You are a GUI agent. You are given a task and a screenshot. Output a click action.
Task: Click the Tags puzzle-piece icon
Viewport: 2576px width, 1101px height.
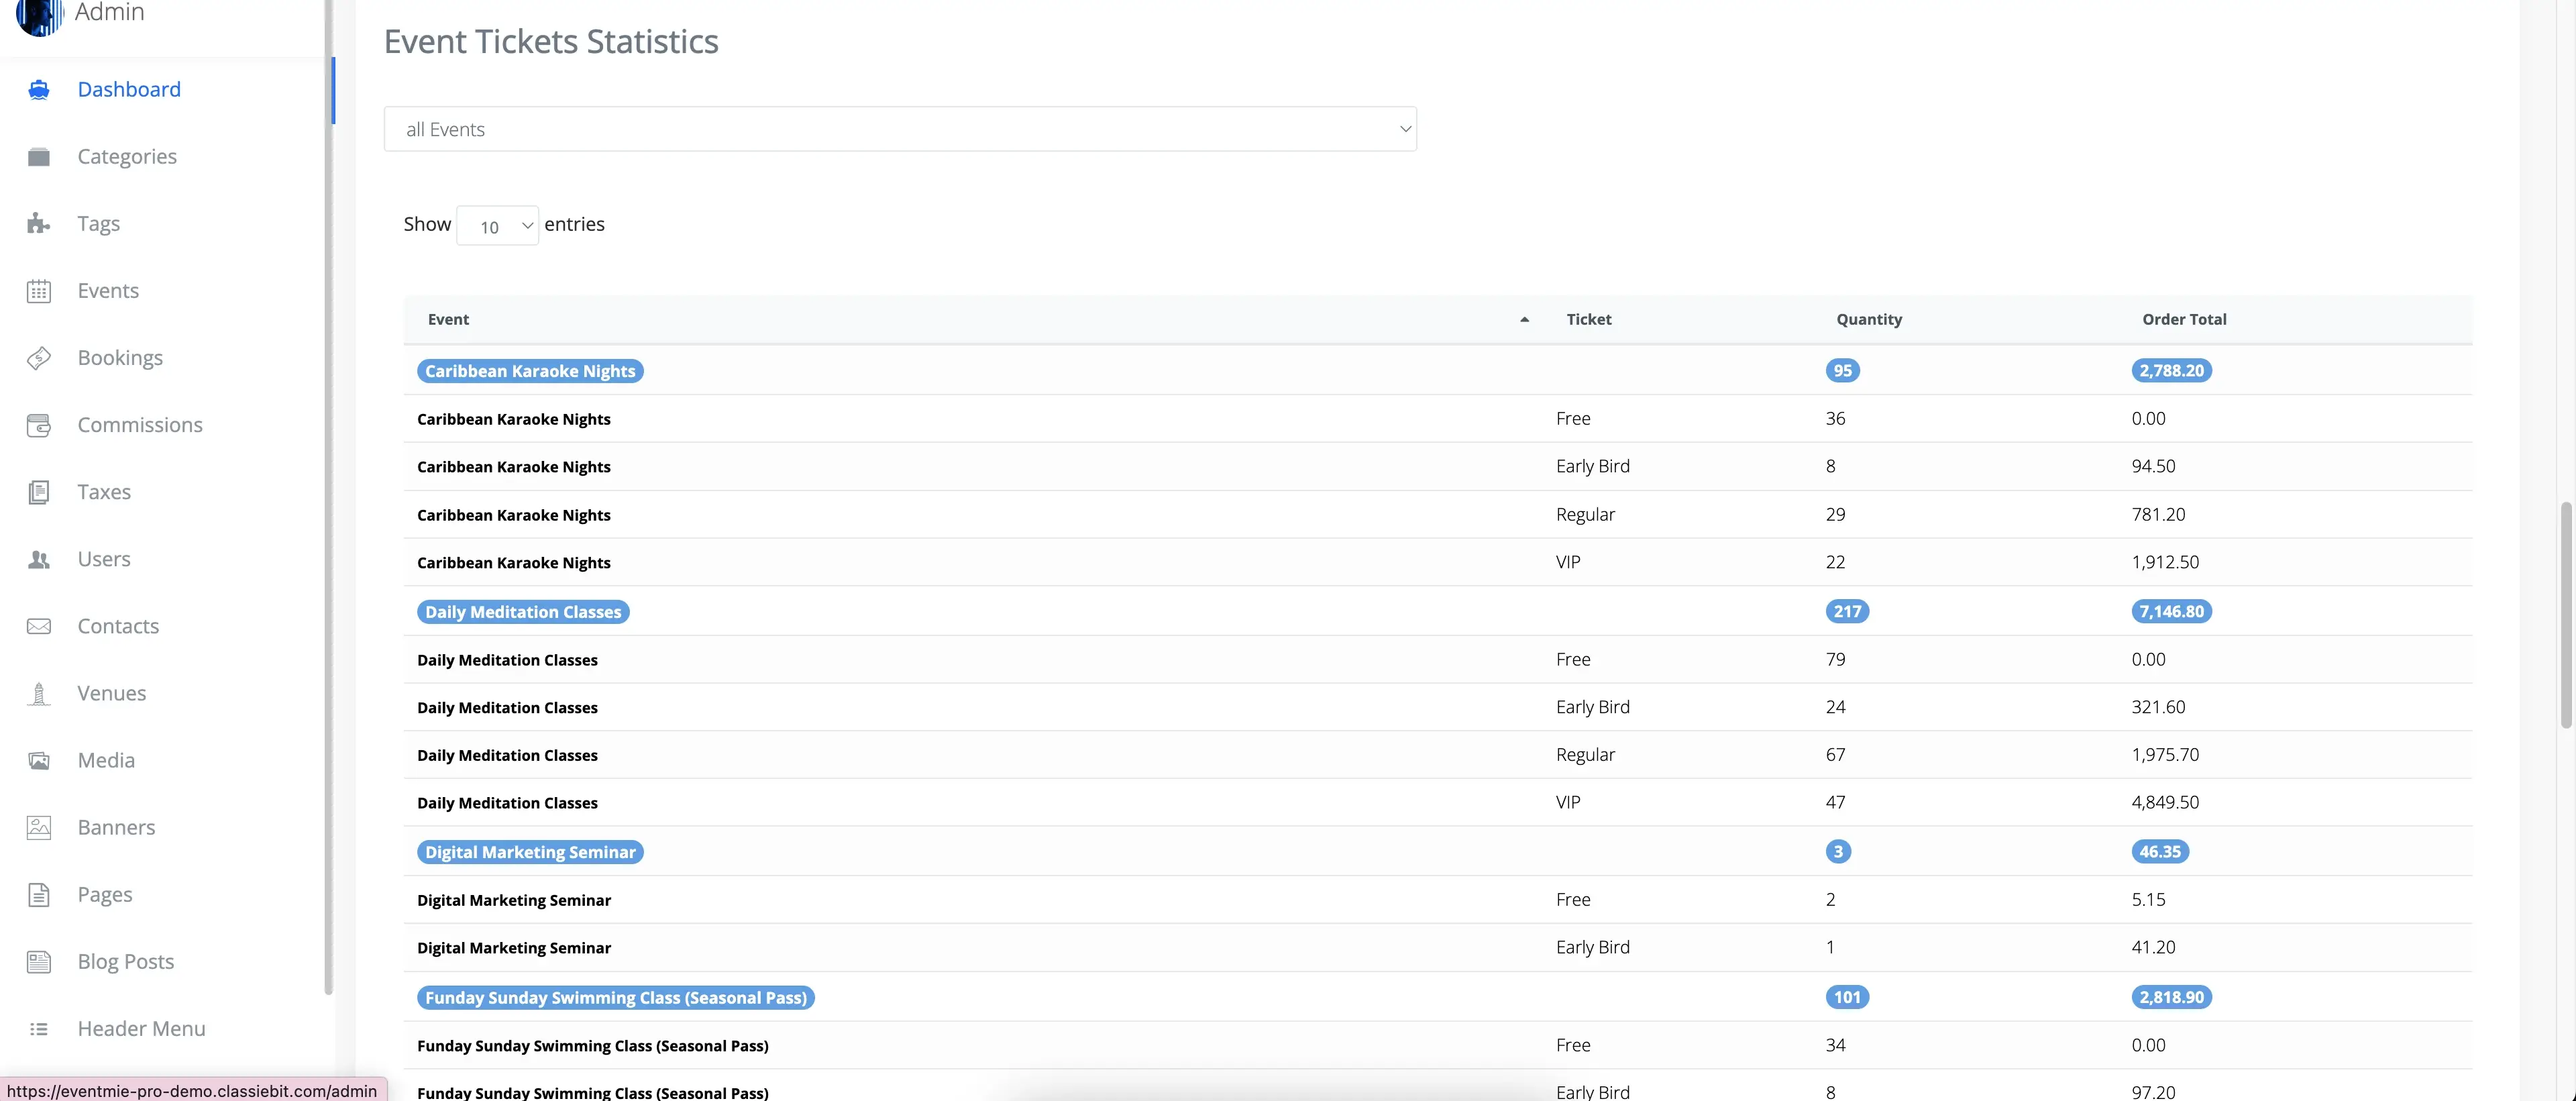click(39, 224)
